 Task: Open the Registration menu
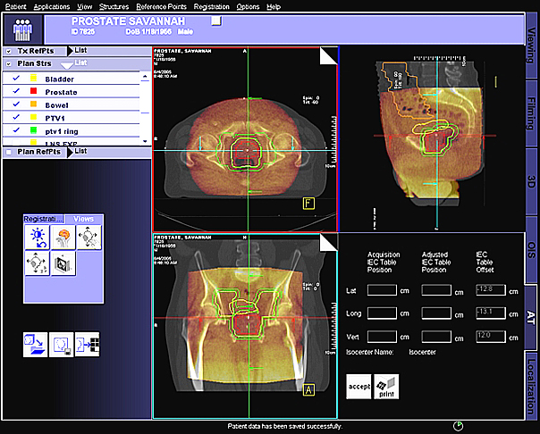[x=212, y=6]
